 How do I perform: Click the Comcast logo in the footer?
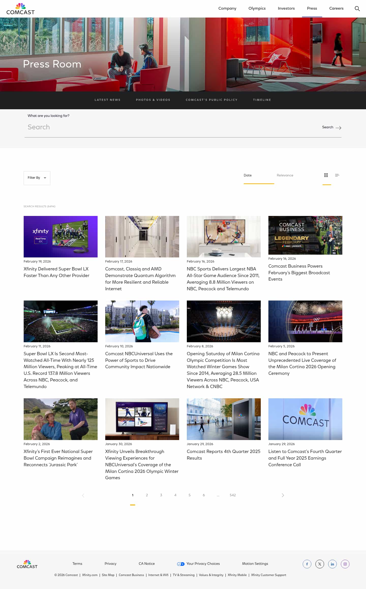pos(27,564)
